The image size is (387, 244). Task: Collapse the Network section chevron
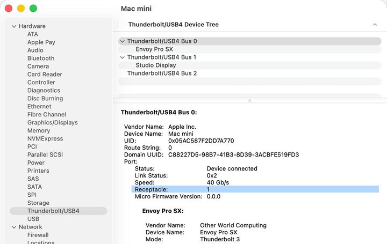(14, 227)
